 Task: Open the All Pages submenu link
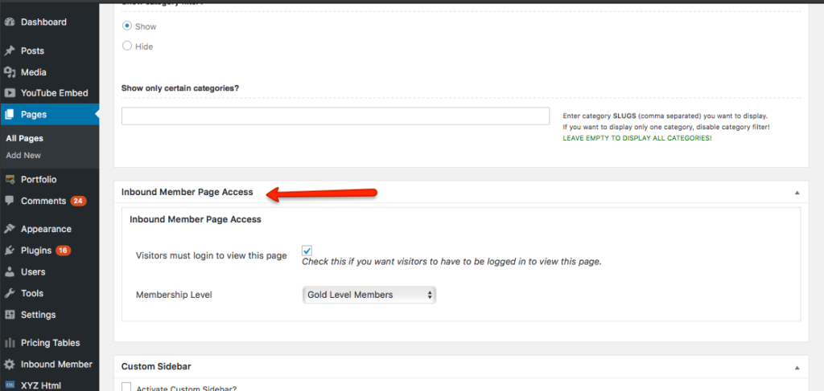tap(24, 139)
